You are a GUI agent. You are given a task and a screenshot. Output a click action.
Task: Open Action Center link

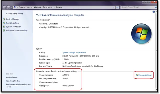[x=12, y=77]
